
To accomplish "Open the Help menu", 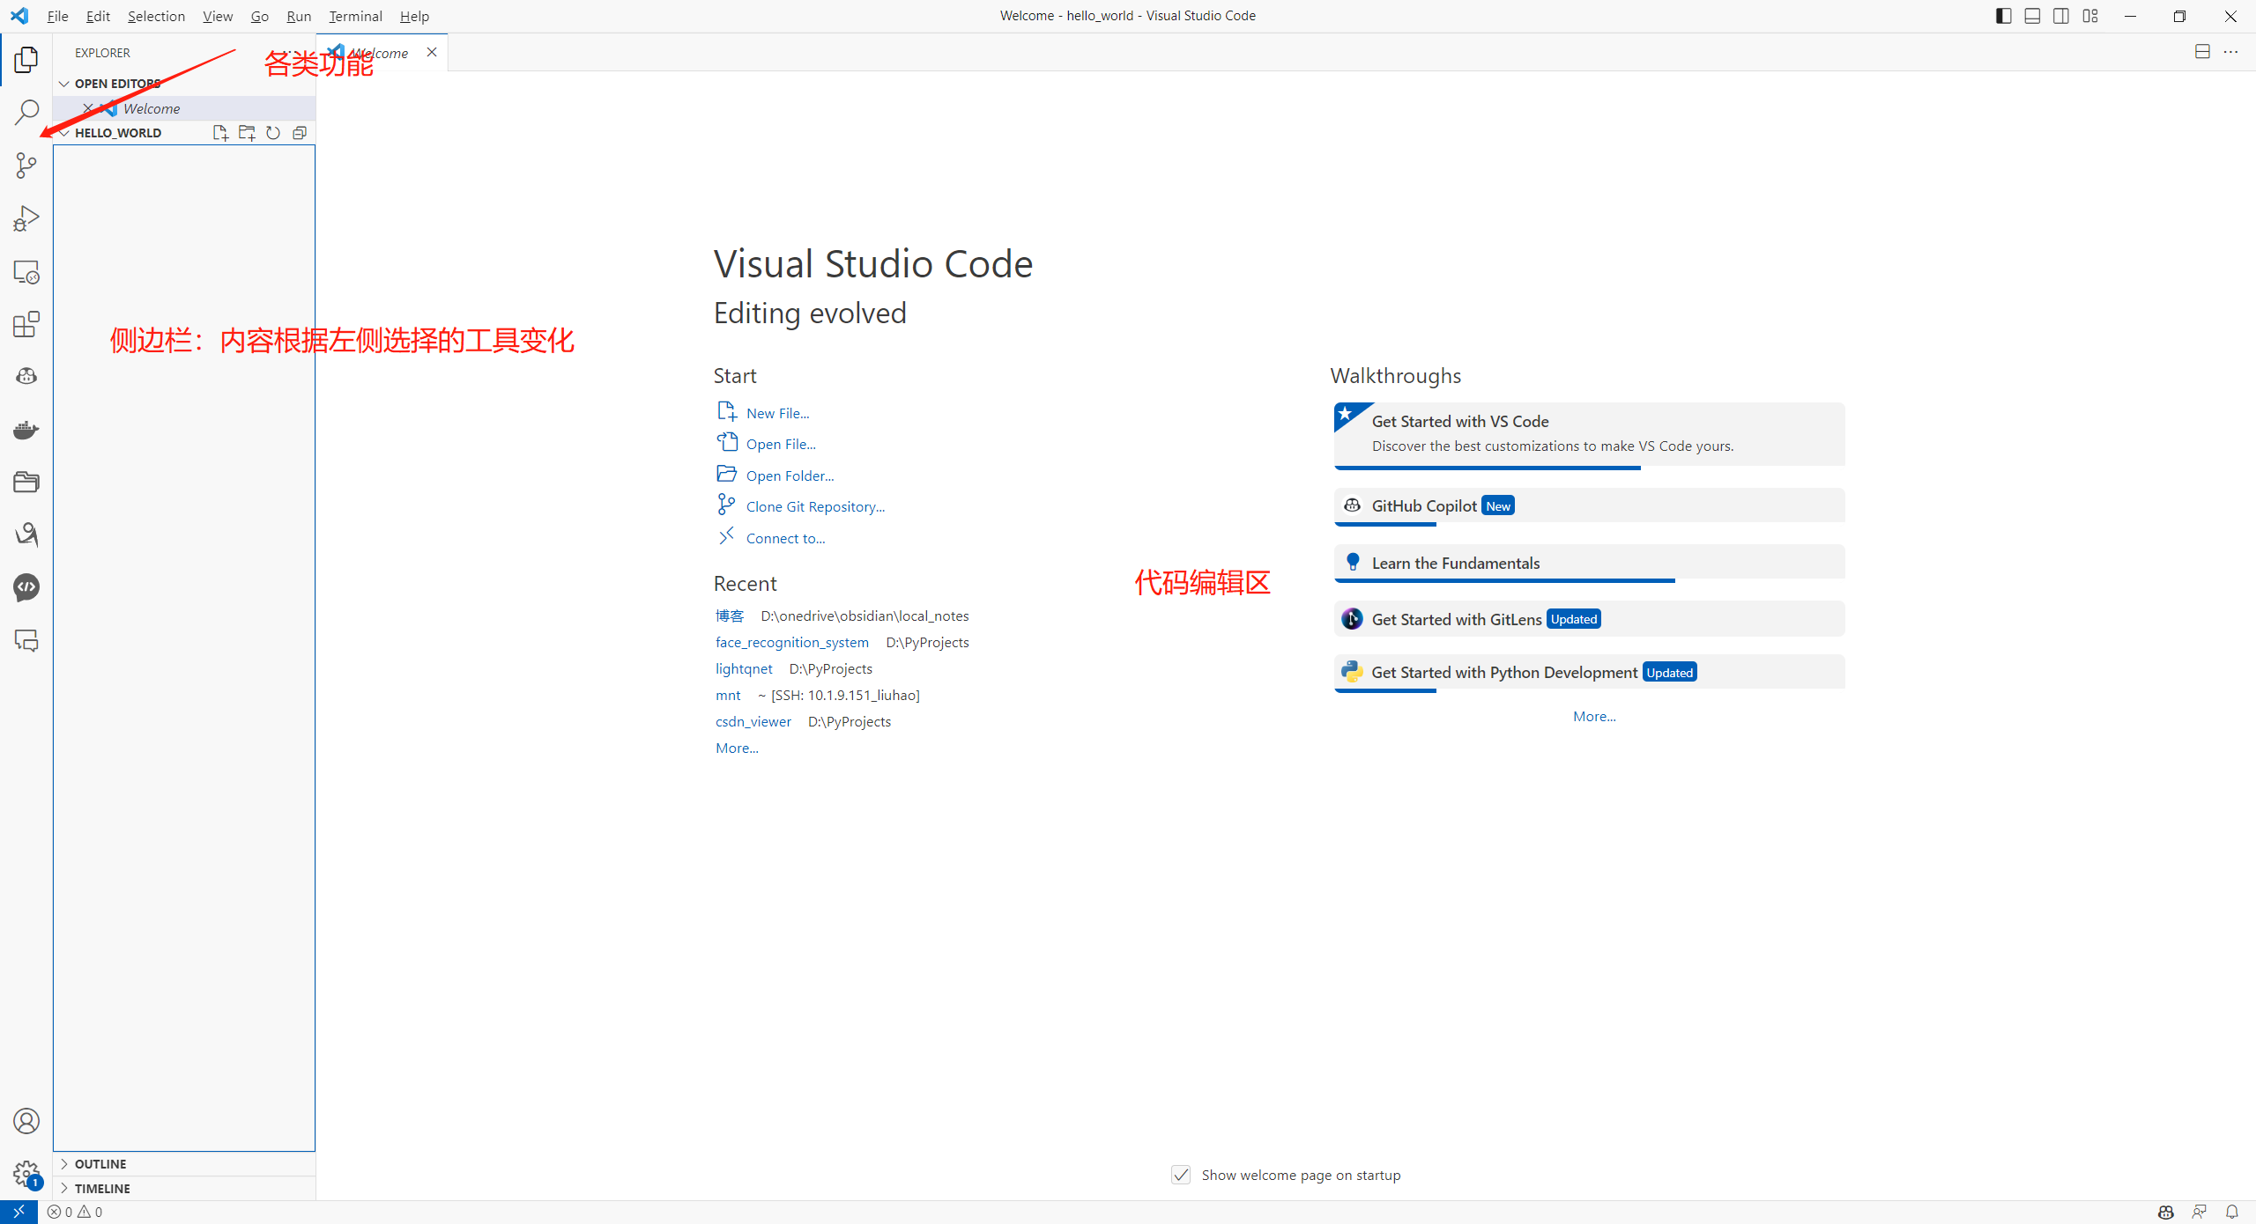I will (414, 16).
